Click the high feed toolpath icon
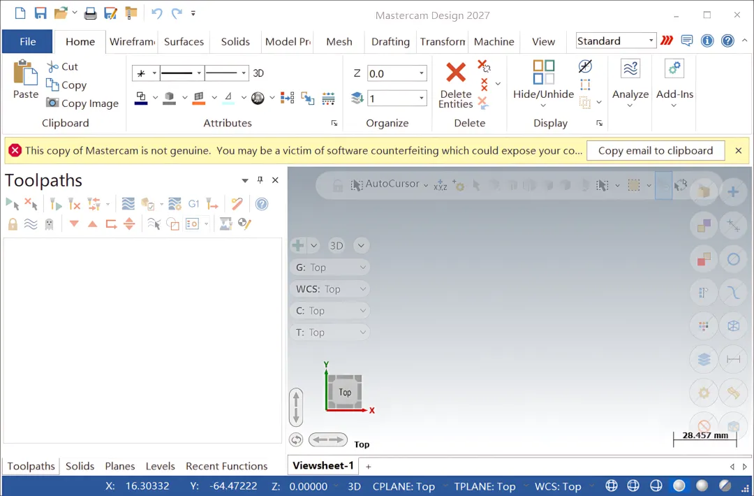Screen dimensions: 754x496 click(x=212, y=204)
